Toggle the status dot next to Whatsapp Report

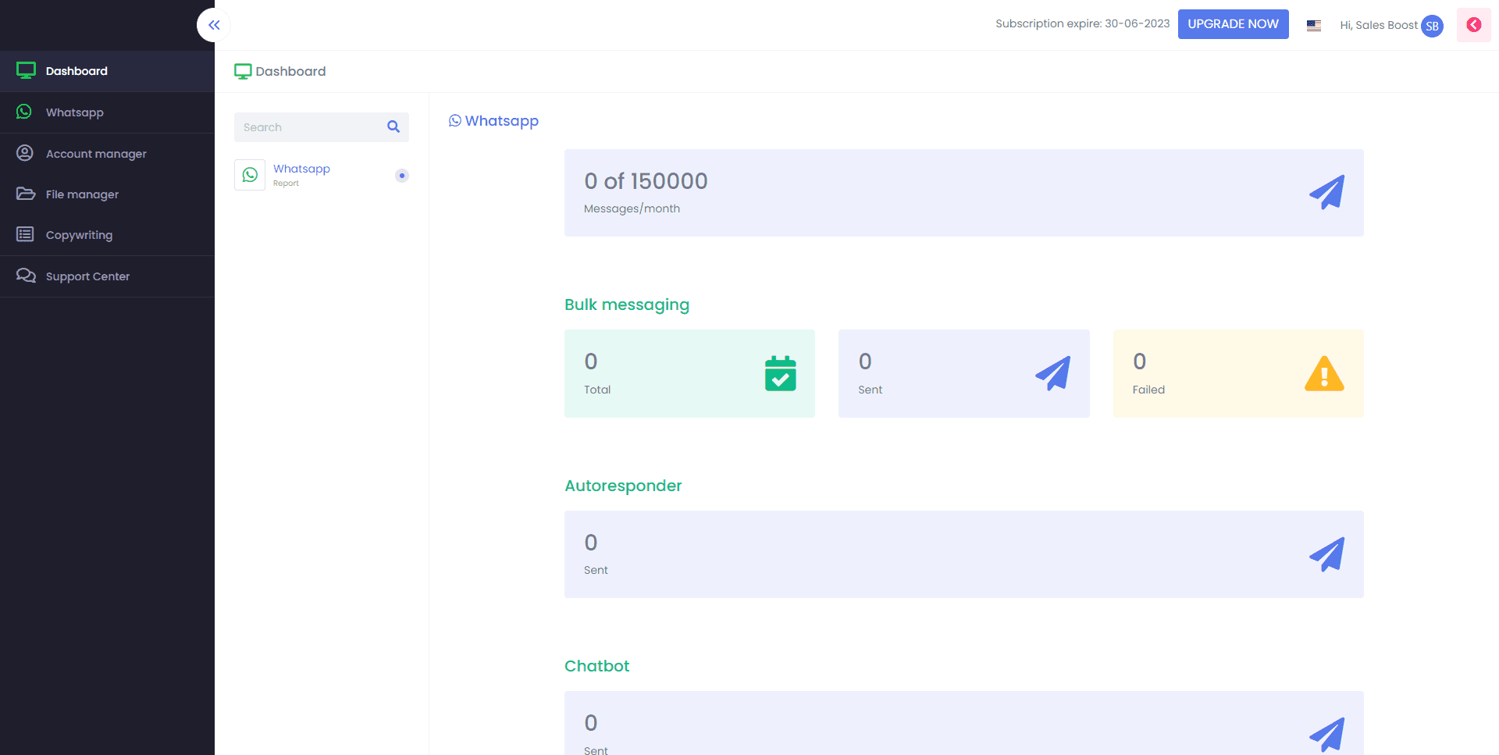pyautogui.click(x=401, y=175)
